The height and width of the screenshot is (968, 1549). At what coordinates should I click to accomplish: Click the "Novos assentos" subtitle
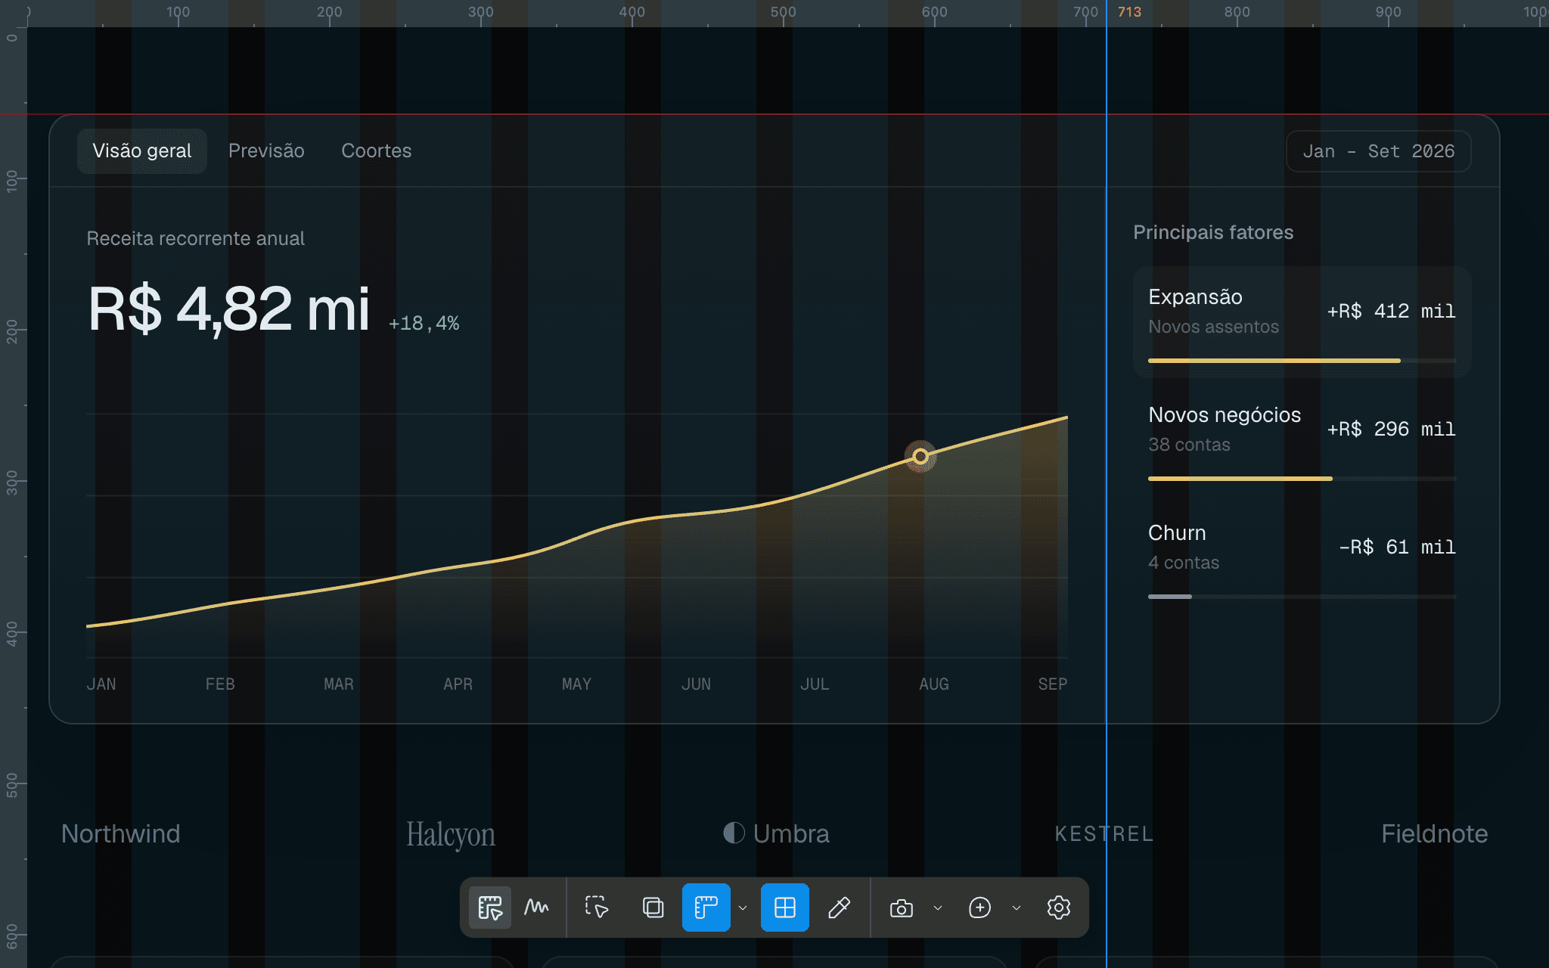pyautogui.click(x=1213, y=327)
